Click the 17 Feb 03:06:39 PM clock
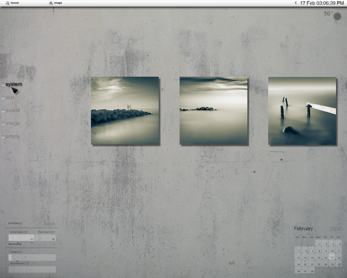Screen dimensions: 347x278 click(322, 3)
